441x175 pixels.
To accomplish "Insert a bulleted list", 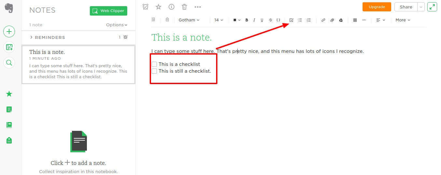I will (x=300, y=20).
